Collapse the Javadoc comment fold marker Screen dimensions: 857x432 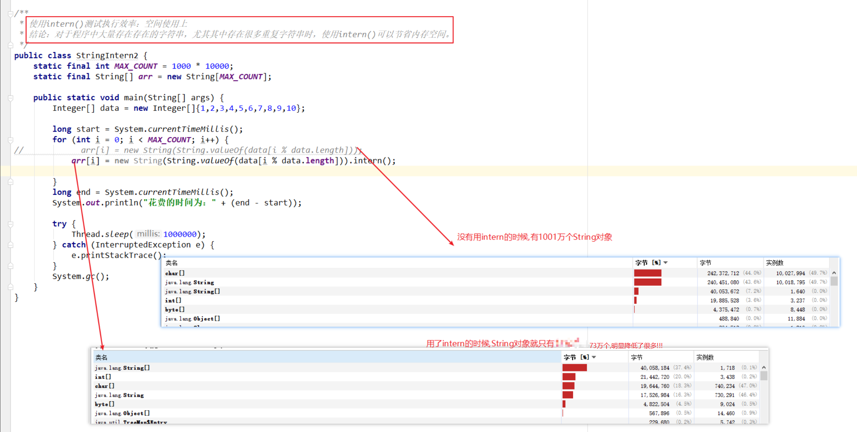pyautogui.click(x=10, y=14)
